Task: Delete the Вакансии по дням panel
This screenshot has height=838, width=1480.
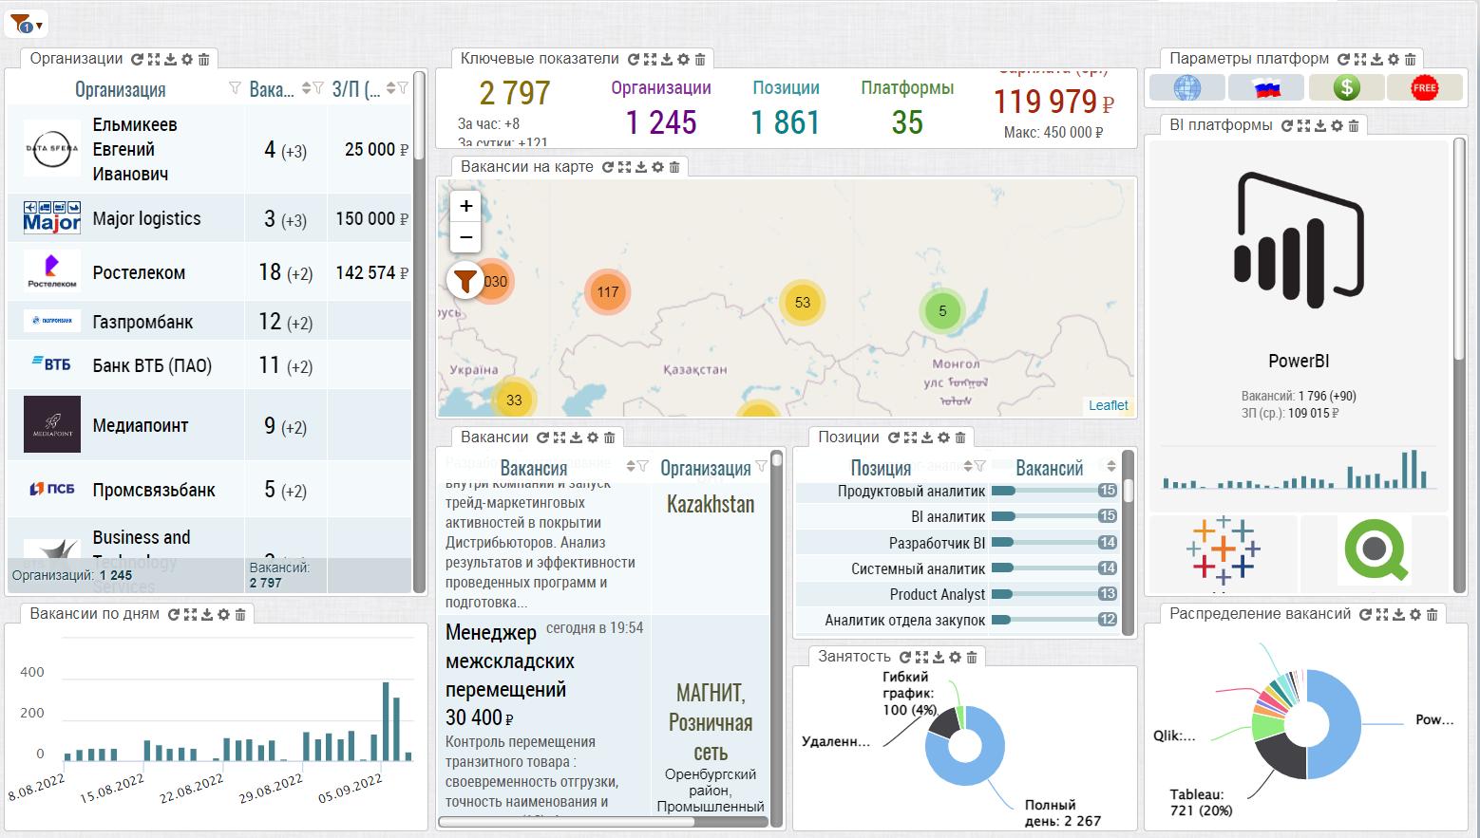Action: click(240, 614)
